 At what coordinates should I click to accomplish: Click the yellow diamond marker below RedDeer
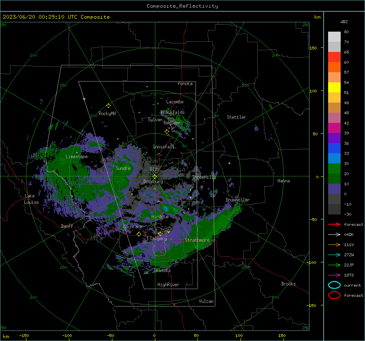(x=167, y=132)
